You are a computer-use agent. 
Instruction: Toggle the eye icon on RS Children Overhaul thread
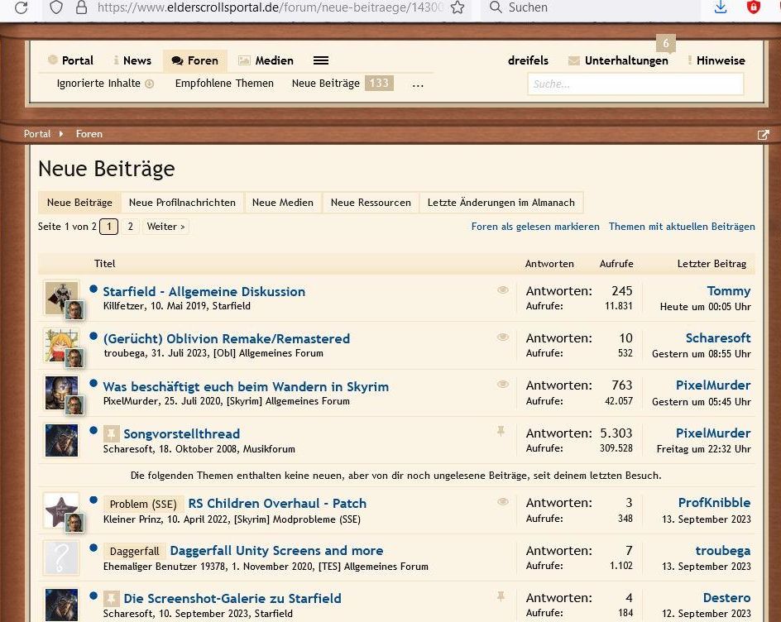point(502,502)
